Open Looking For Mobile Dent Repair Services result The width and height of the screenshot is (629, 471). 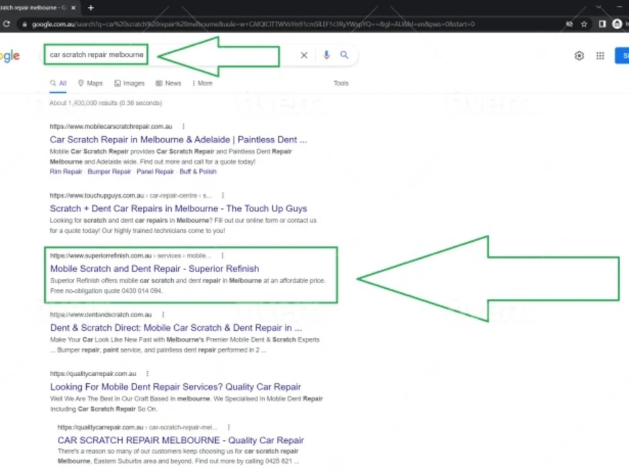point(175,387)
